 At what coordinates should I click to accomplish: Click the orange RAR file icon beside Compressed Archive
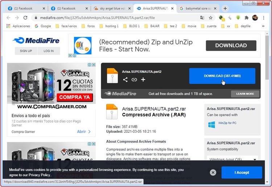click(x=112, y=111)
